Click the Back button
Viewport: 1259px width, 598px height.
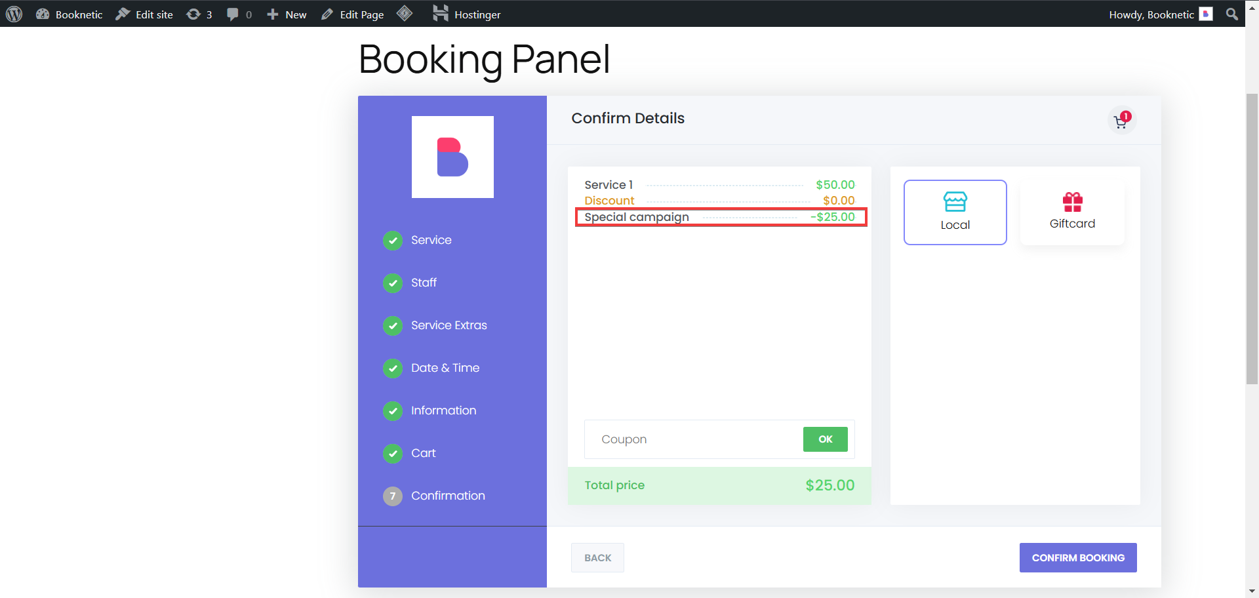coord(597,557)
